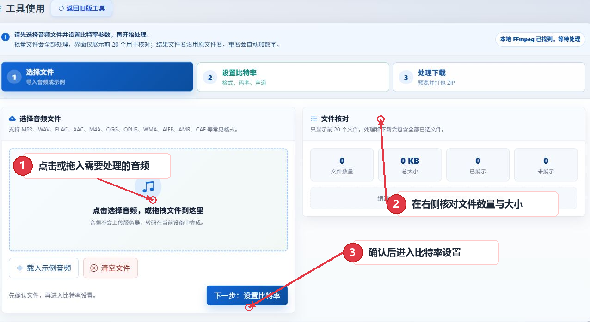Screen dimensions: 590x322
Task: Open step 1 选择文件 tab
Action: [x=97, y=77]
